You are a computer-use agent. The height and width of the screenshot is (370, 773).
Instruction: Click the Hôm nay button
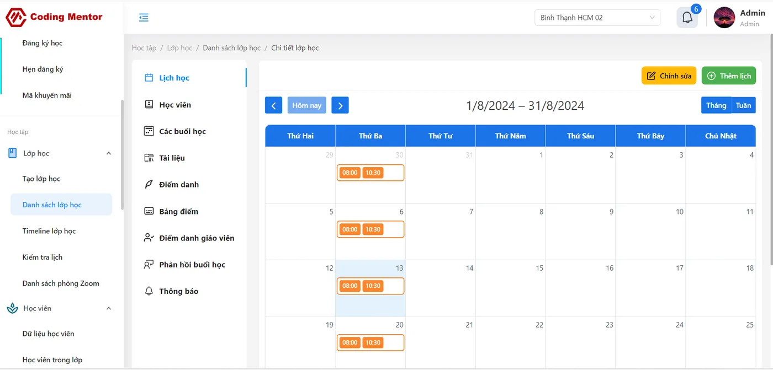point(307,105)
